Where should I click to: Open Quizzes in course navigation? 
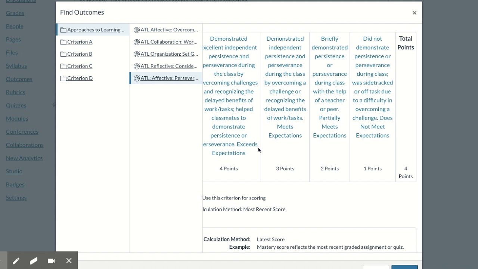point(16,105)
